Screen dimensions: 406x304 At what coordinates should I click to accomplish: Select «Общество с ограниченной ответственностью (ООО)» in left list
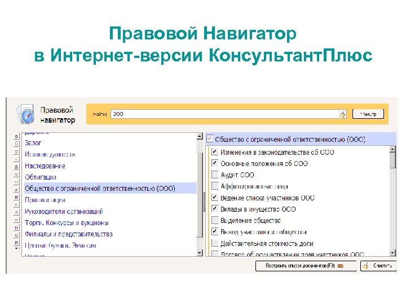(111, 188)
